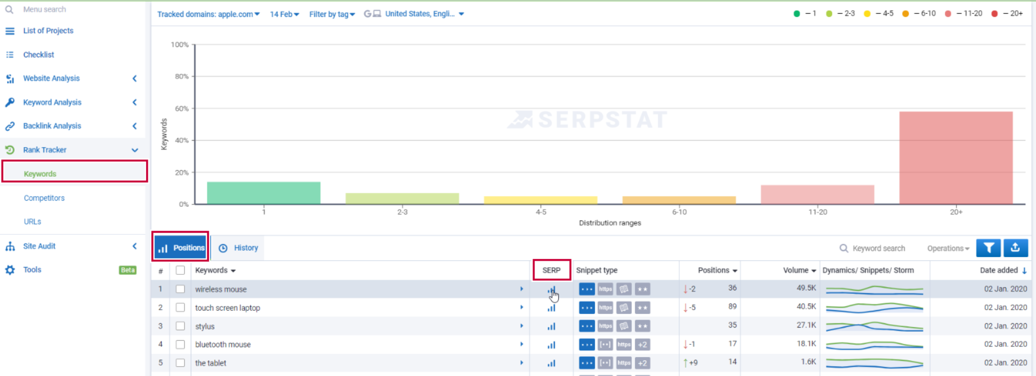
Task: Switch to the History tab
Action: (238, 248)
